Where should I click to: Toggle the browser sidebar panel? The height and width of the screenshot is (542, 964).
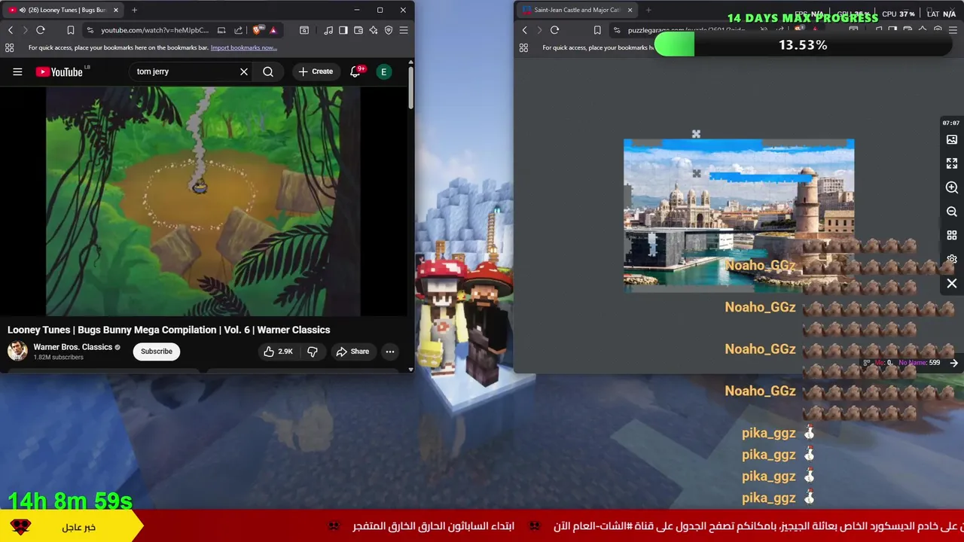[x=343, y=30]
